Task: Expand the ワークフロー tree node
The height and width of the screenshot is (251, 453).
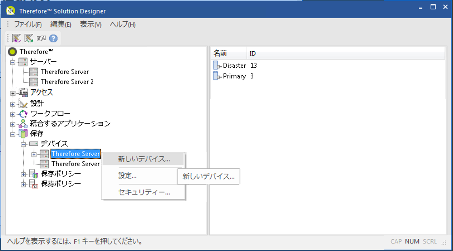Action: (x=13, y=115)
